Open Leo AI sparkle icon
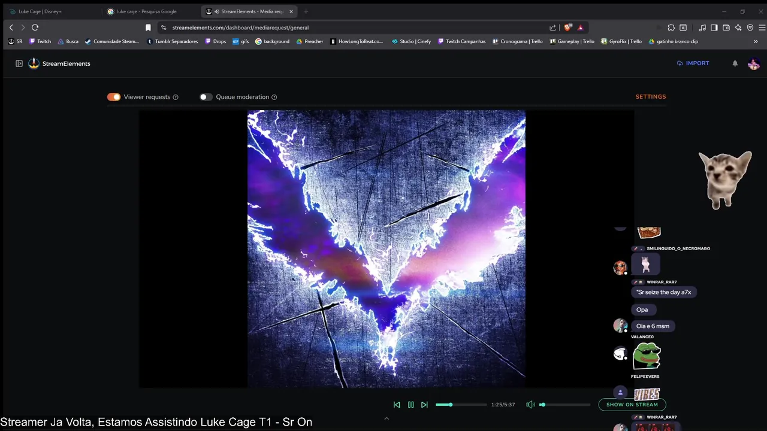The image size is (767, 431). tap(738, 28)
